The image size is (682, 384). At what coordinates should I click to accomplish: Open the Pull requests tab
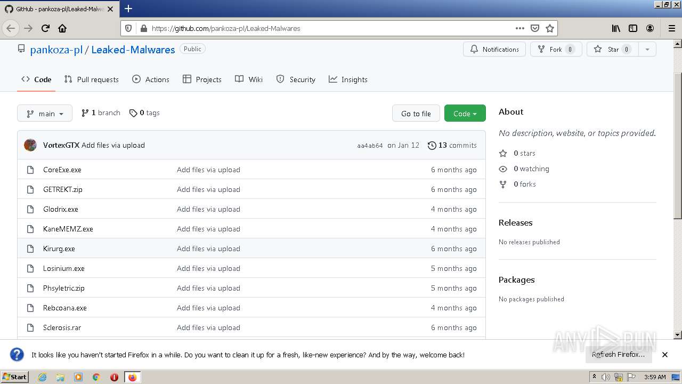[92, 79]
